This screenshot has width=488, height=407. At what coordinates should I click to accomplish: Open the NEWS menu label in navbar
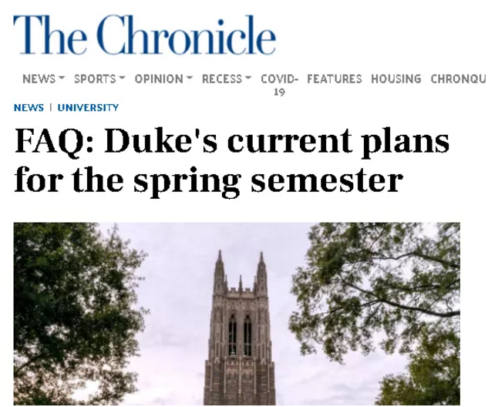point(39,79)
